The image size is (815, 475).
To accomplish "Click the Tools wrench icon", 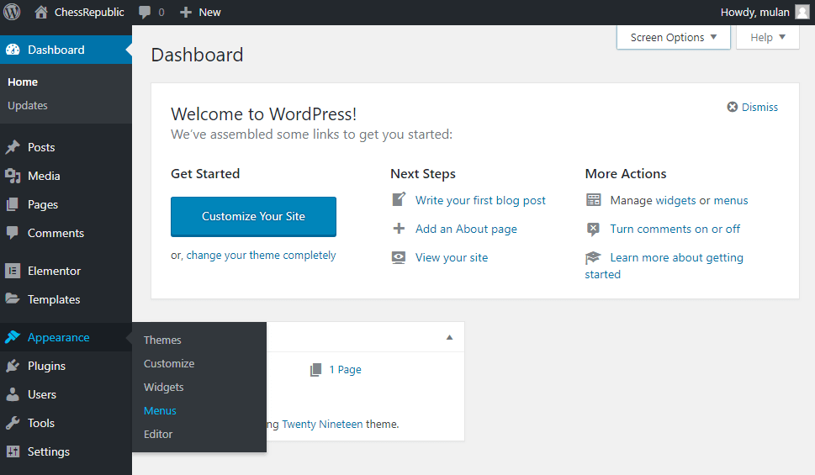I will (13, 423).
